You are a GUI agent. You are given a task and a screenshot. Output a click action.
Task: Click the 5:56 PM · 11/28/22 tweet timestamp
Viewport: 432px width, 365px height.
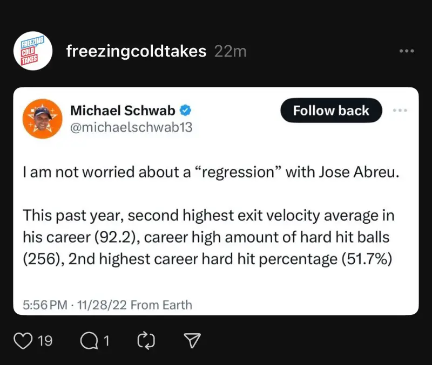click(75, 305)
